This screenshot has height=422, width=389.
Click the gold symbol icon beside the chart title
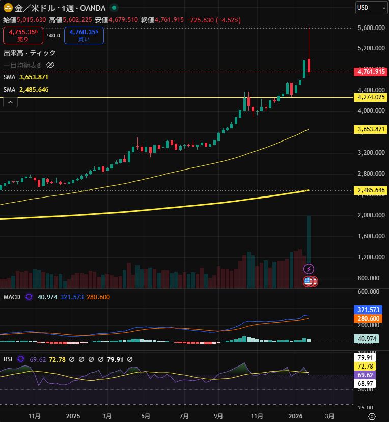9,8
